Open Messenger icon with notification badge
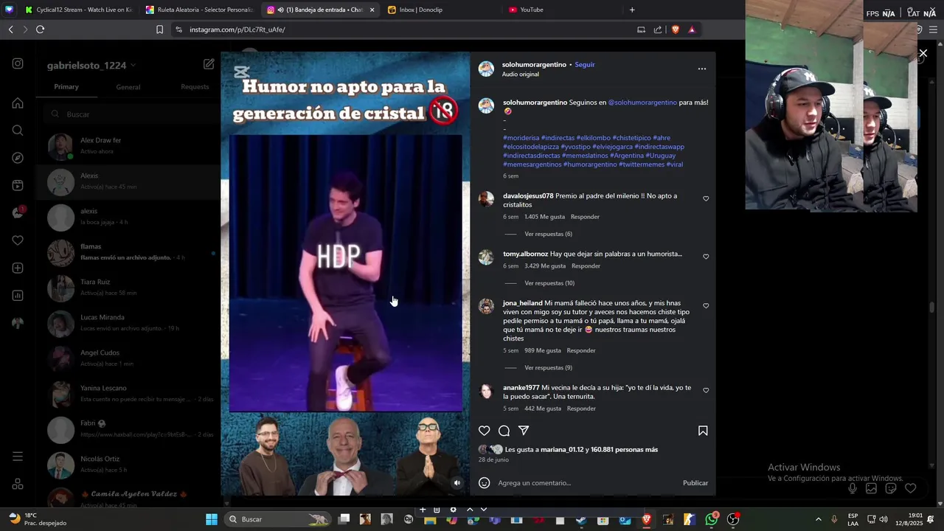Viewport: 944px width, 531px height. tap(18, 213)
